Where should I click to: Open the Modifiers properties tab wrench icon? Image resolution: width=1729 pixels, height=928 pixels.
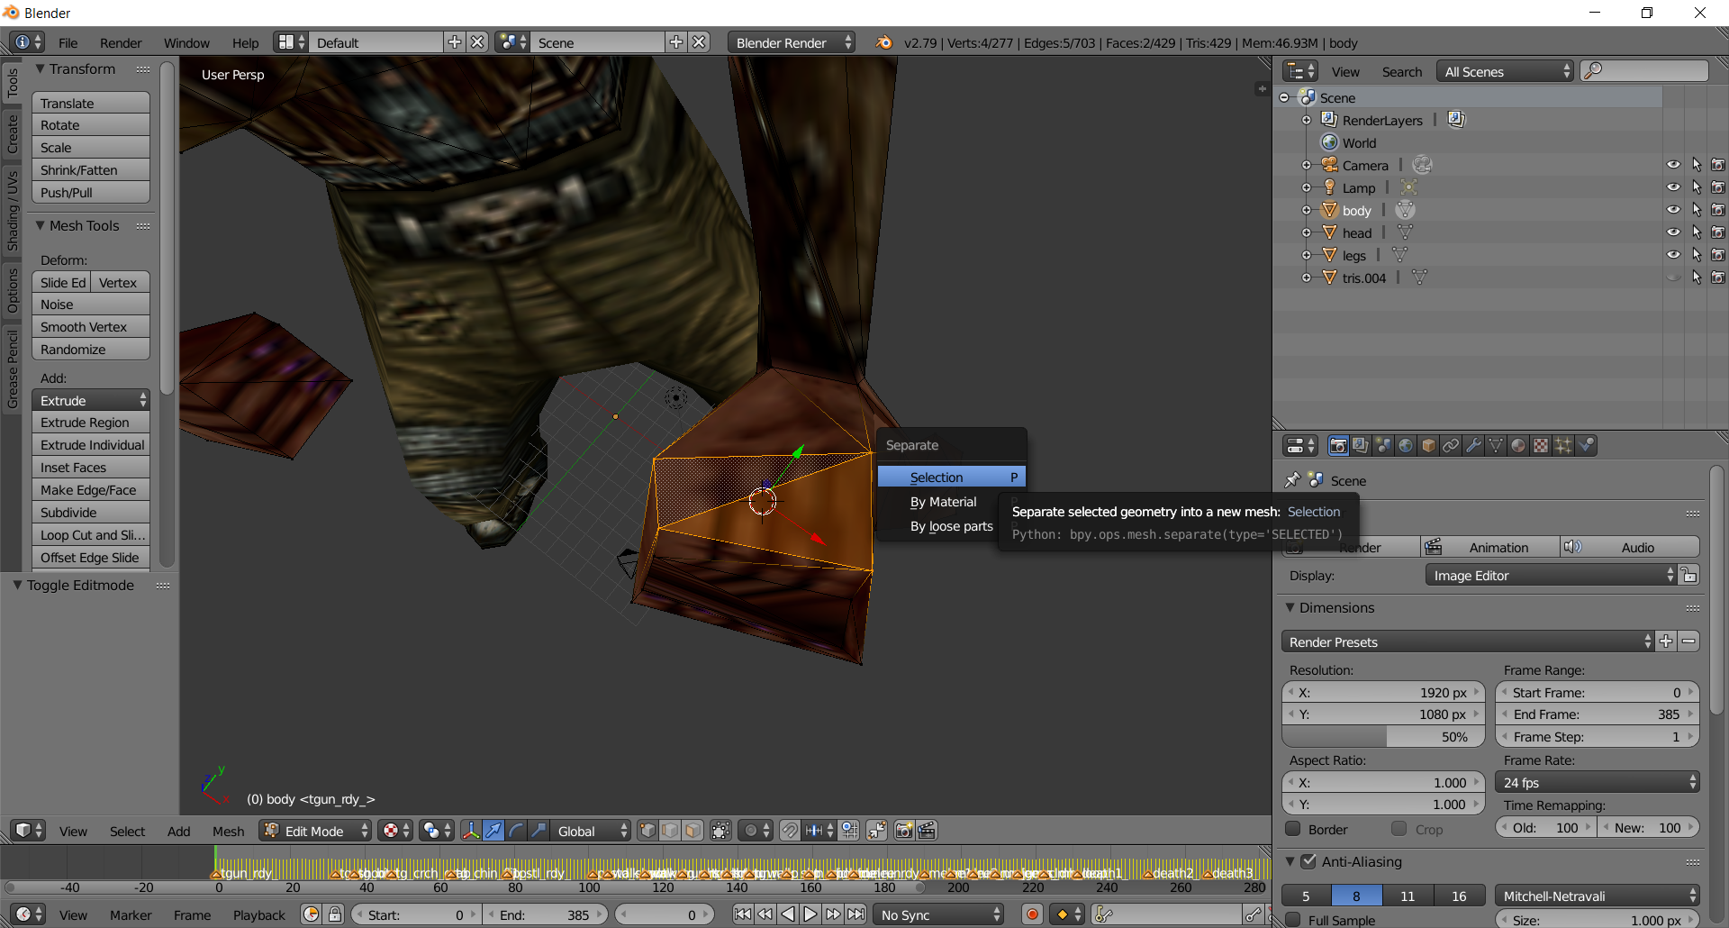click(x=1473, y=446)
